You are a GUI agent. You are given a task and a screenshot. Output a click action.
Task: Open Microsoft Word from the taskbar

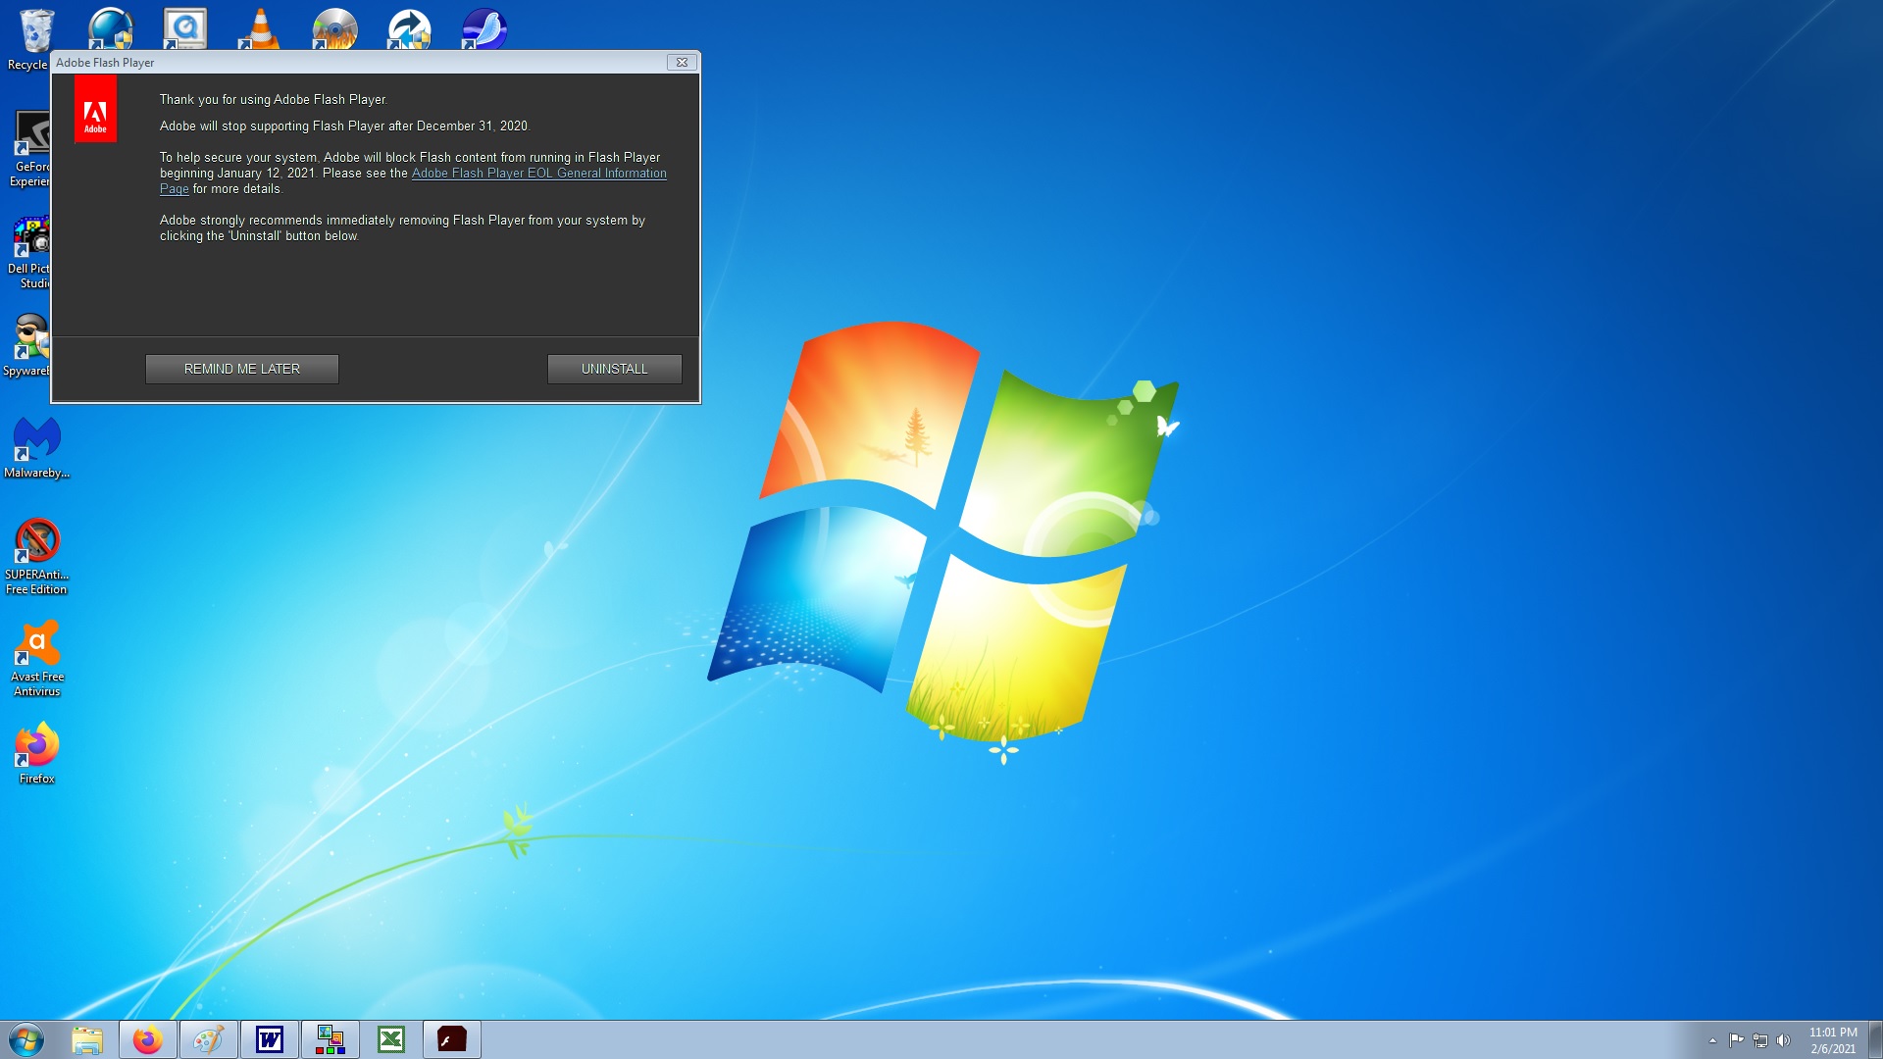270,1039
